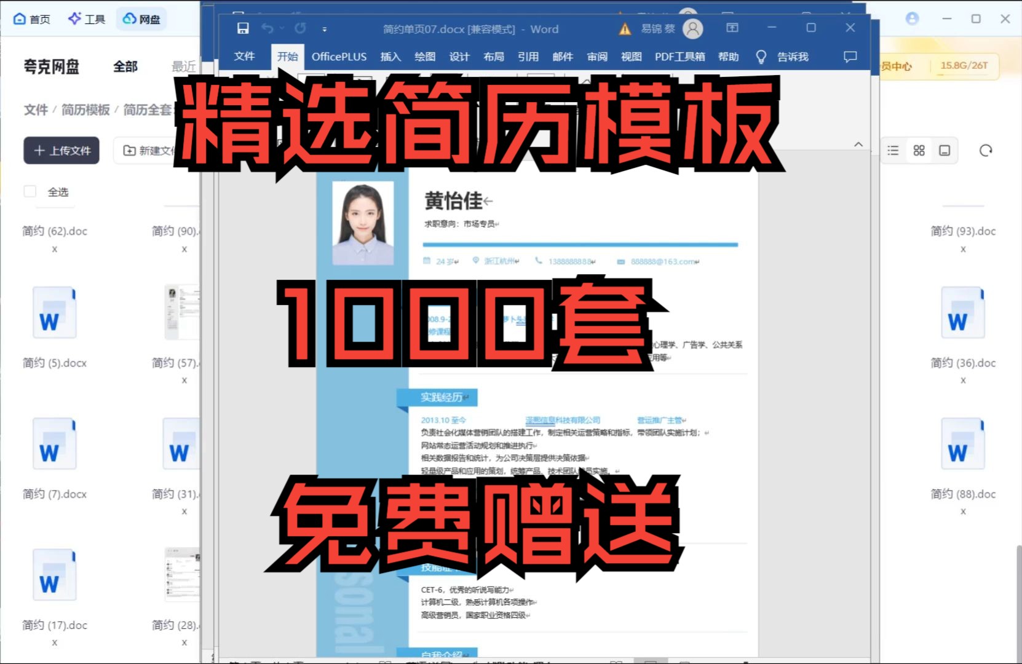Open the 简约 (36).docx file icon
Screen dimensions: 1022x664
[x=963, y=313]
